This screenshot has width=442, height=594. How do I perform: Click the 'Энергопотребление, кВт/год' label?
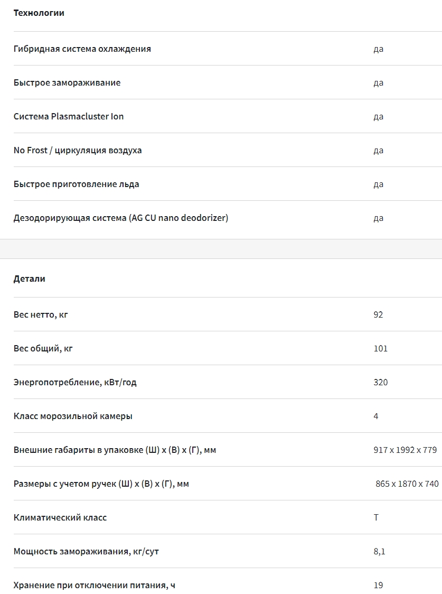click(74, 382)
